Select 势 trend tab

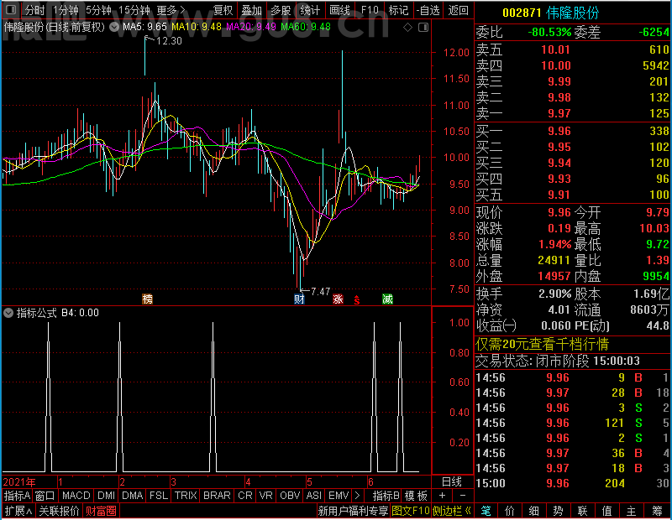[x=558, y=511]
